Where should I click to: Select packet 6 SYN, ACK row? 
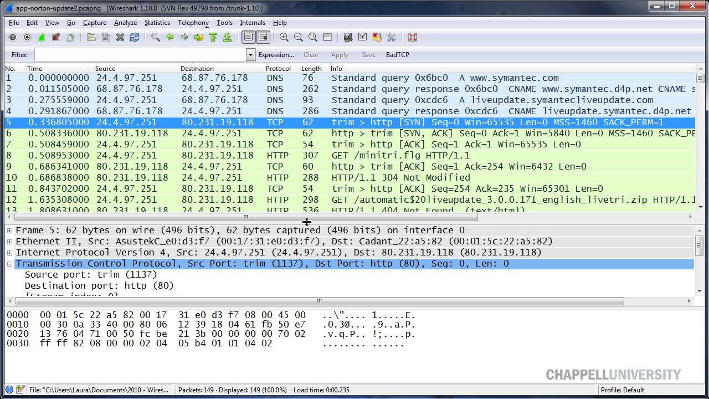350,134
